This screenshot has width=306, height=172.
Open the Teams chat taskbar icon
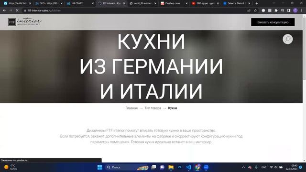(x=162, y=167)
